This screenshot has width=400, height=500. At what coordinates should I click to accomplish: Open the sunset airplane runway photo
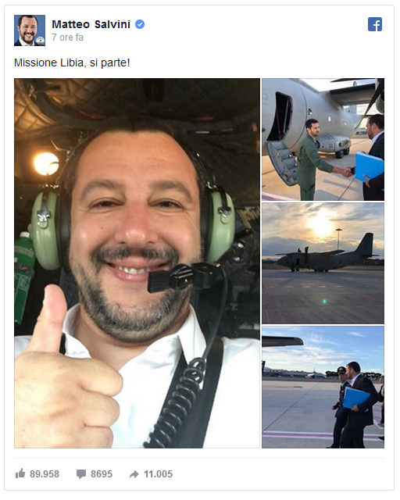(x=323, y=263)
